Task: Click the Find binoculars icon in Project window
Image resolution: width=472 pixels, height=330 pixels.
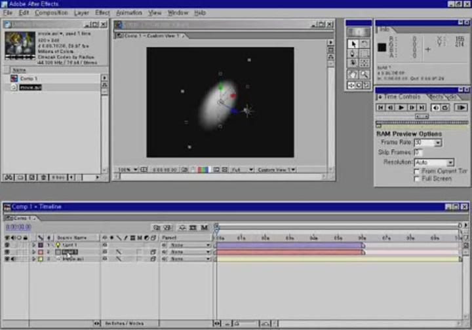Action: [x=9, y=177]
